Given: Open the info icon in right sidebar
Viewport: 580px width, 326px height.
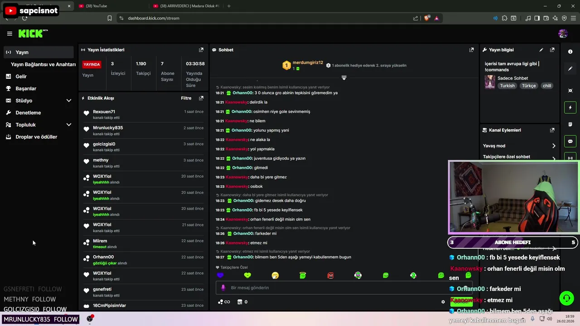Looking at the screenshot, I should [x=570, y=52].
